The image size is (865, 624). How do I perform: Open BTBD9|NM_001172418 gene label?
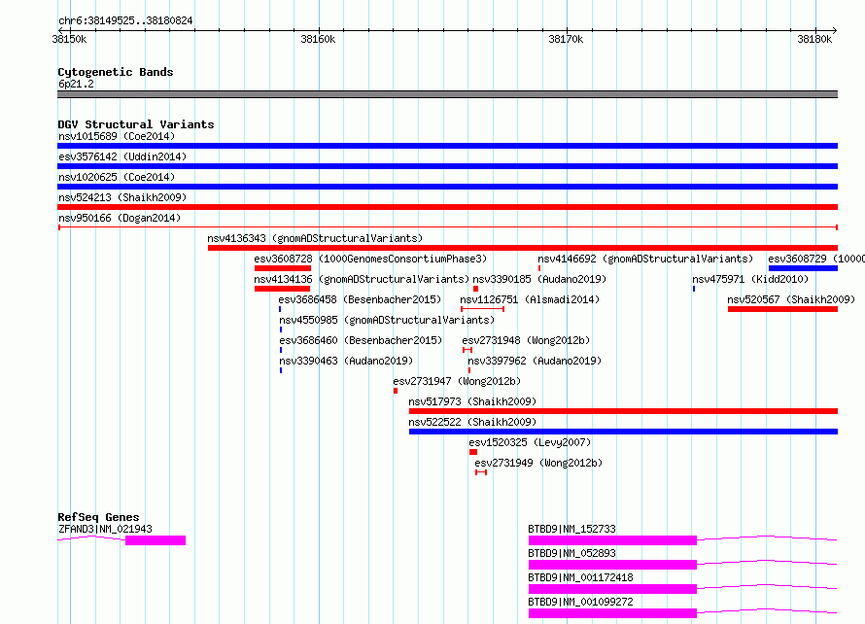[580, 577]
